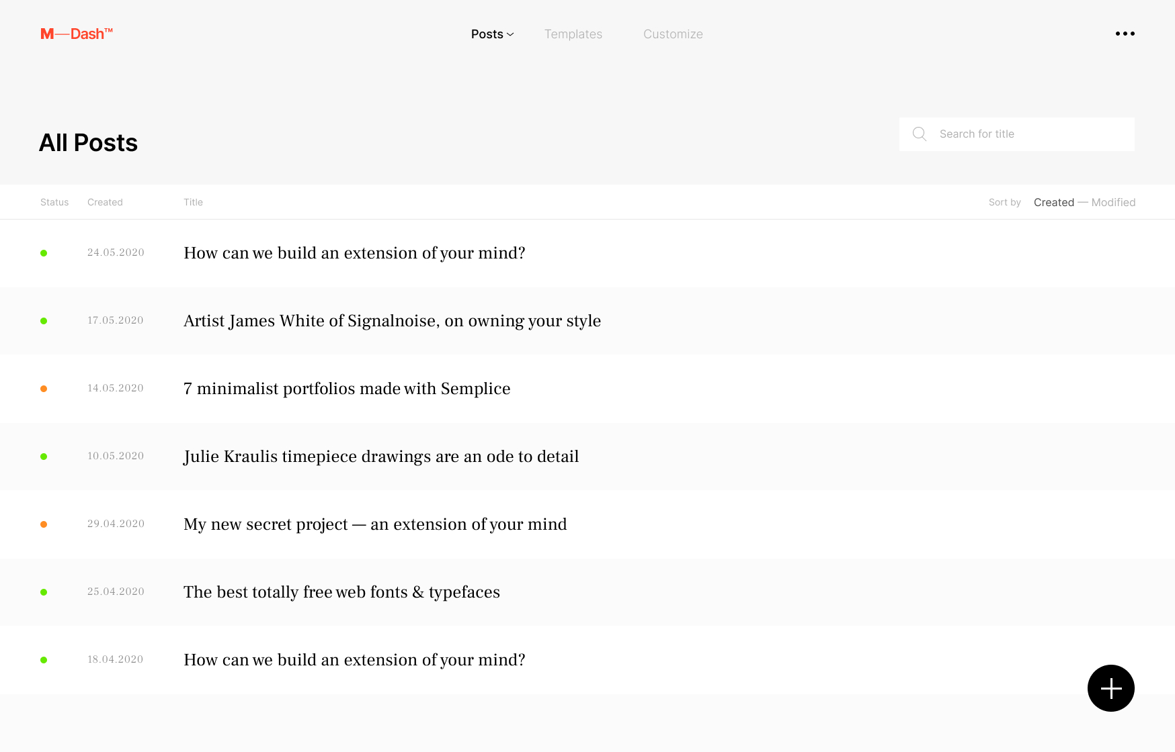Click green status dot of 25.04.2020 post
1175x752 pixels.
pyautogui.click(x=44, y=592)
